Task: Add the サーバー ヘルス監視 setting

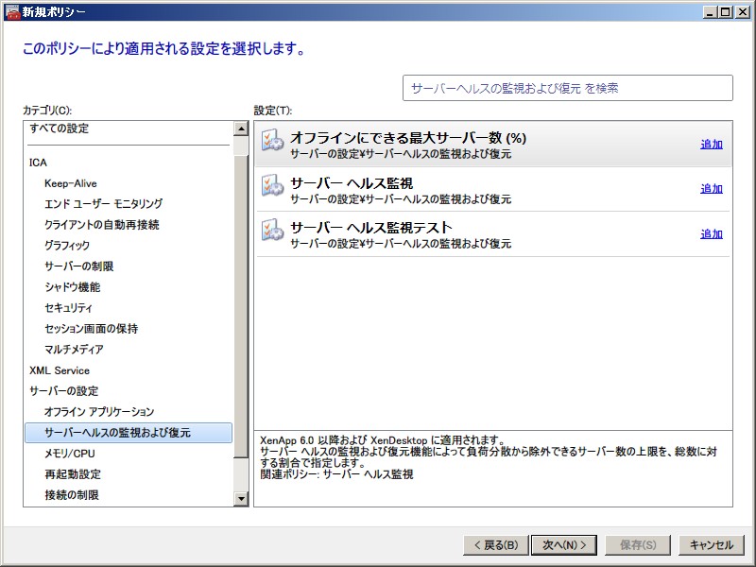Action: (711, 189)
